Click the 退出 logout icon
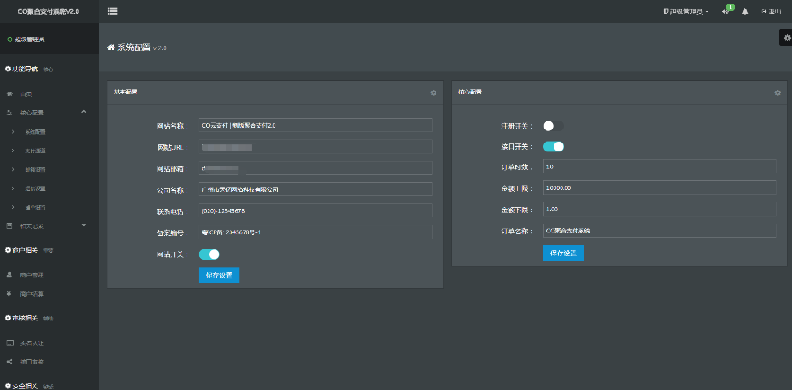The image size is (792, 390). (x=764, y=11)
